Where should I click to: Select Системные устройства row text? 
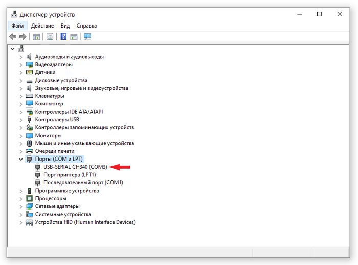[63, 214]
